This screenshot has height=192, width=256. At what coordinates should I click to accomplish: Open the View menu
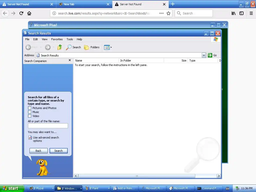44,39
